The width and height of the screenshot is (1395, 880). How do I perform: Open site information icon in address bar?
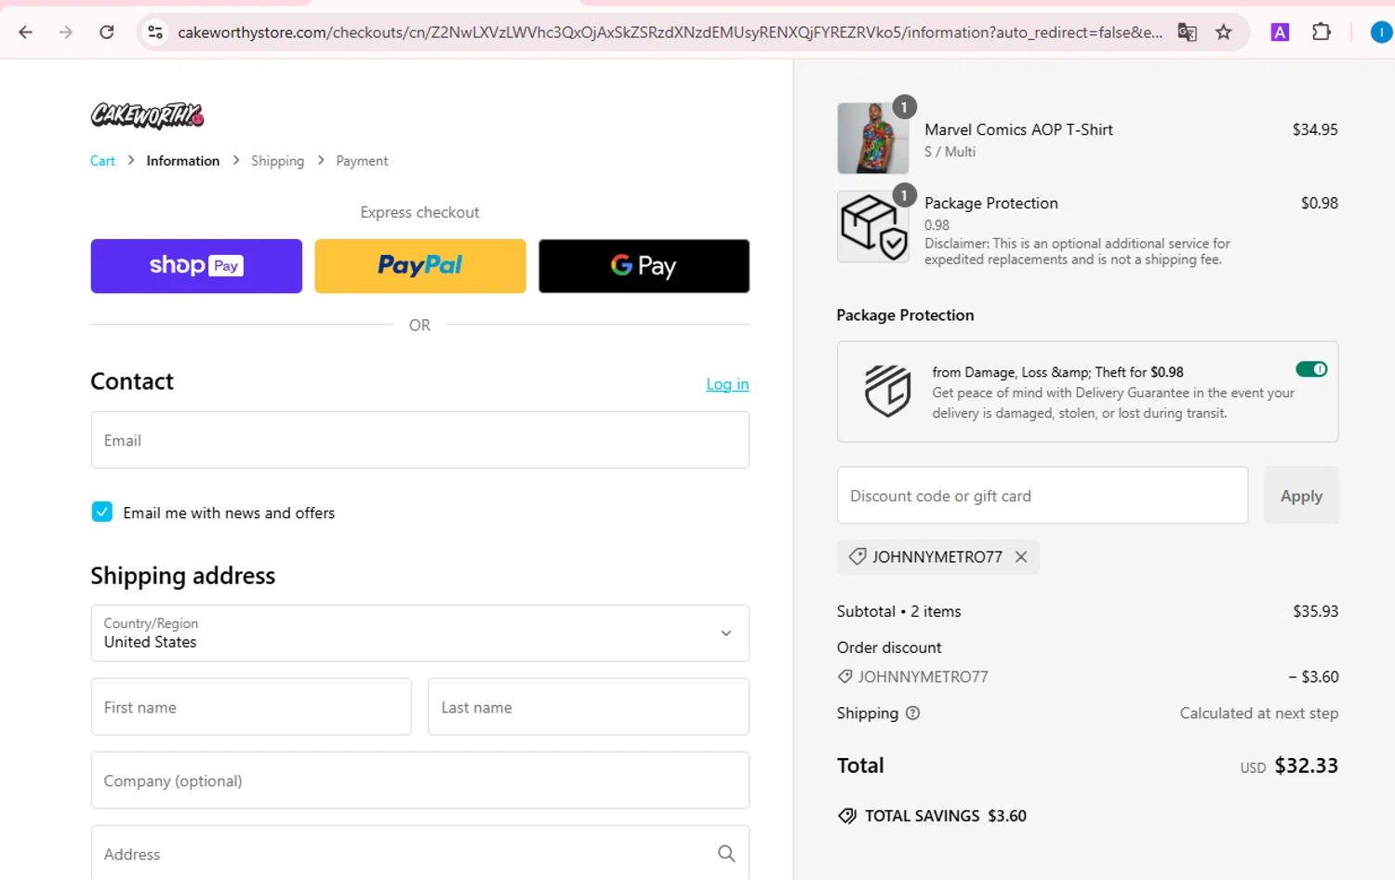[x=155, y=33]
